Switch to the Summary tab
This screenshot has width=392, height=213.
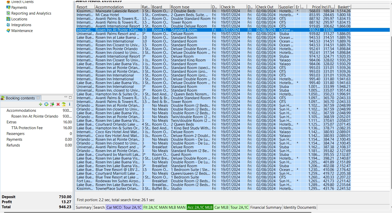pos(84,207)
